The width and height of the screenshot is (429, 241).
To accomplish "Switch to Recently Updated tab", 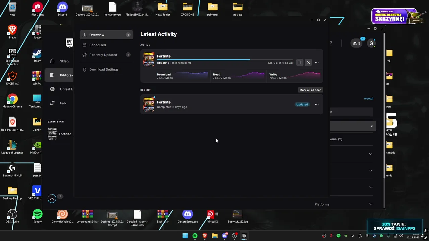I will point(107,55).
